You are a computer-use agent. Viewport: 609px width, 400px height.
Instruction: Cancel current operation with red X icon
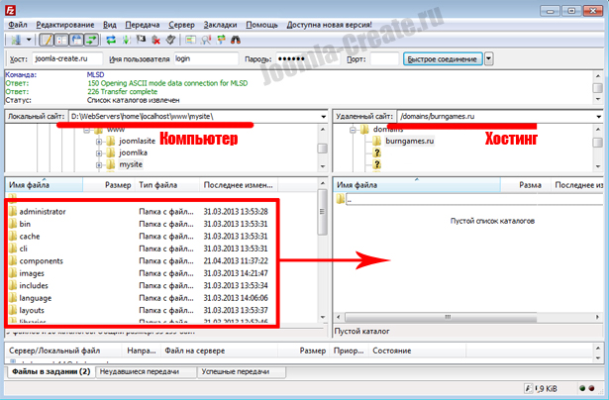point(141,40)
